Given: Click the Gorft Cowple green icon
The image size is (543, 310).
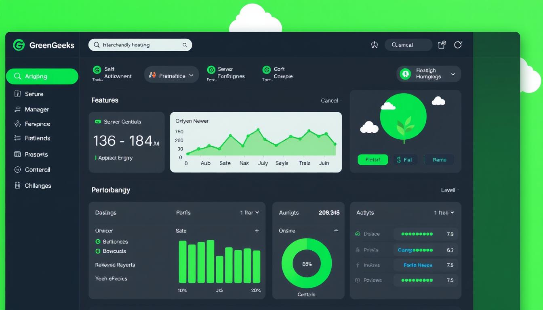Looking at the screenshot, I should [266, 70].
